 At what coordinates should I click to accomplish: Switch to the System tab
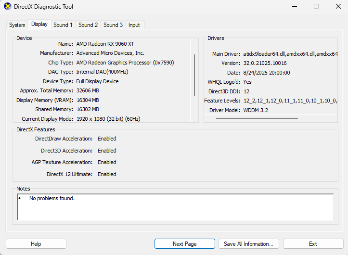(x=17, y=25)
